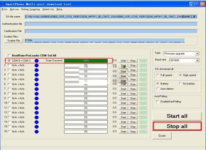This screenshot has height=150, width=206.
Task: Select the Full speed radio option
Action: [157, 75]
